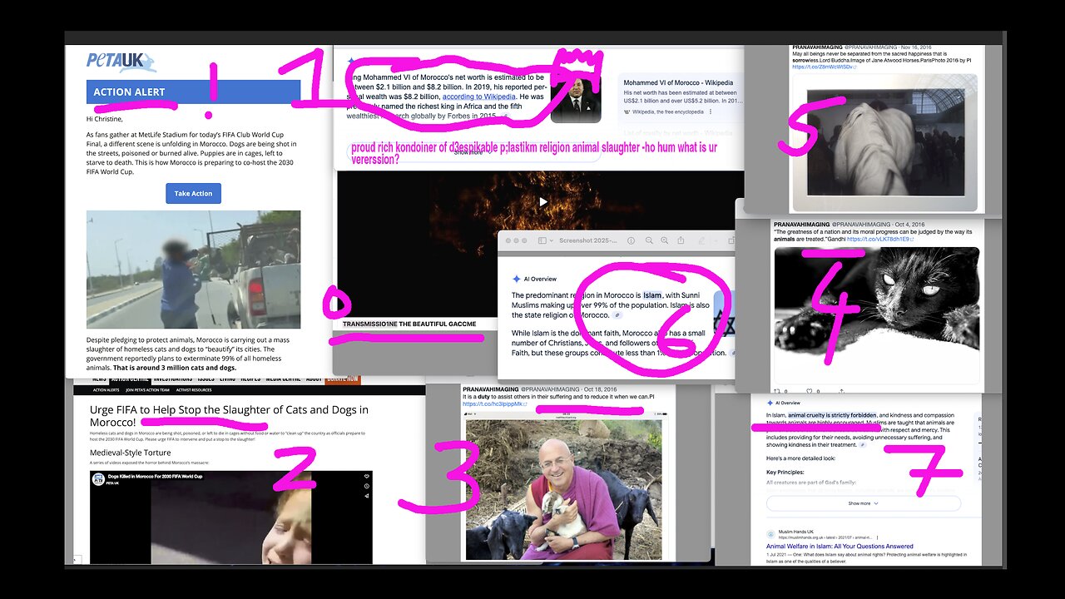Click Preview markup pen icon
The width and height of the screenshot is (1065, 599).
coord(701,241)
